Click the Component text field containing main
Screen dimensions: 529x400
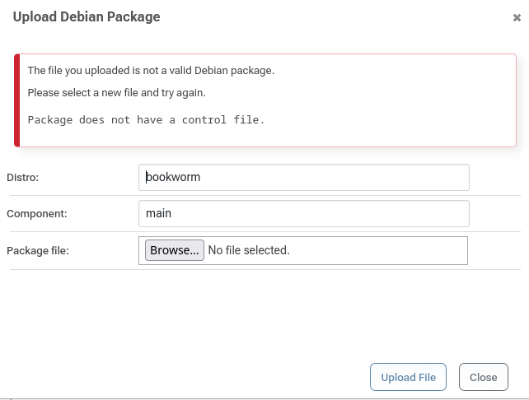coord(304,213)
